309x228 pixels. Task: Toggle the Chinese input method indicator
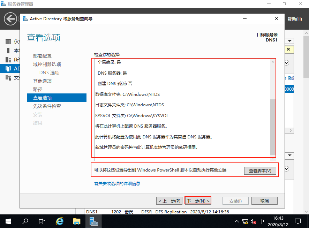(x=262, y=221)
